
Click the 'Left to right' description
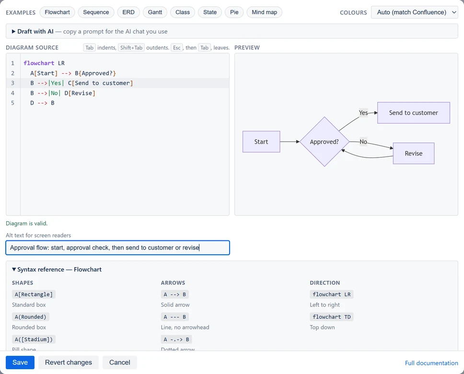(325, 305)
